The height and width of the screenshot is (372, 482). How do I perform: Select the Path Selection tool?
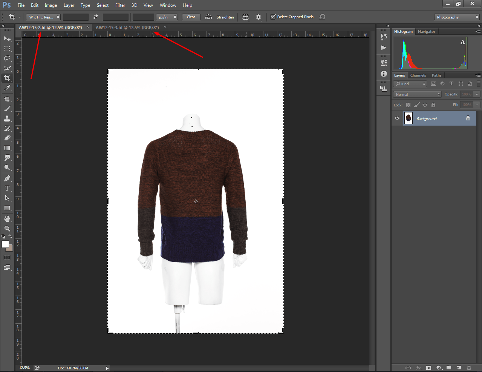coord(7,198)
